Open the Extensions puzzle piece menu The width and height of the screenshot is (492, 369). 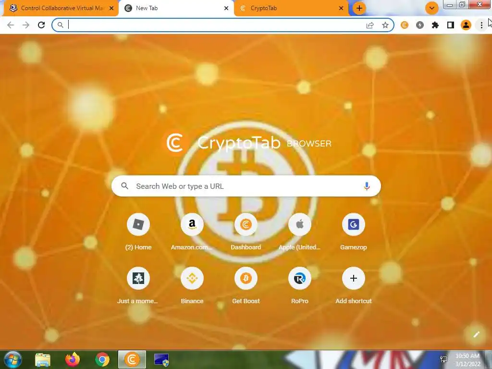click(x=435, y=25)
